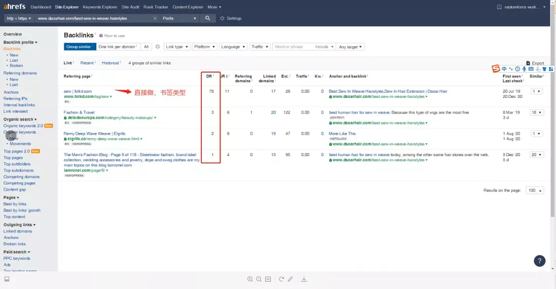This screenshot has height=289, width=556.
Task: Open the blue help question mark
Action: 540,261
